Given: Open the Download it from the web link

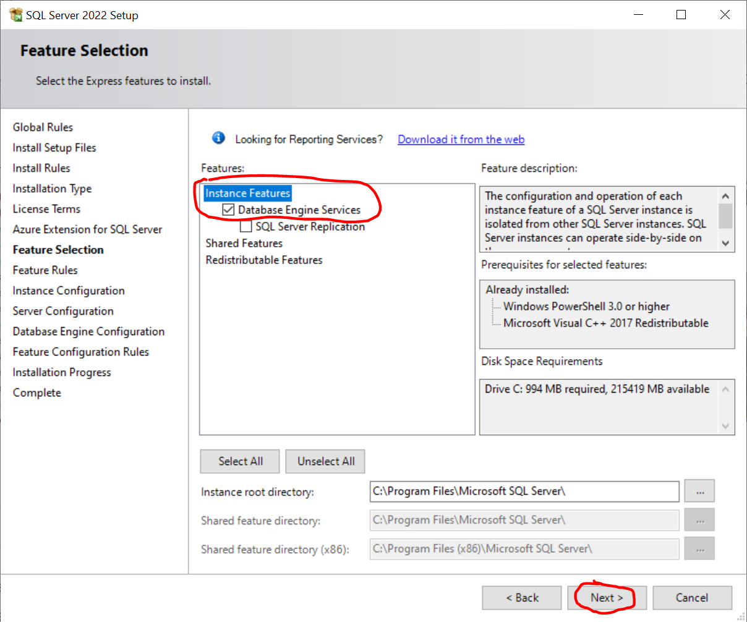Looking at the screenshot, I should [x=461, y=140].
